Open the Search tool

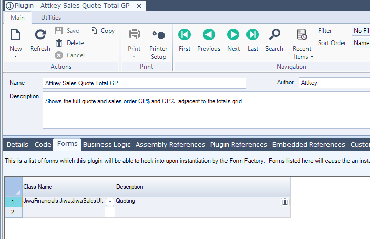pyautogui.click(x=274, y=40)
